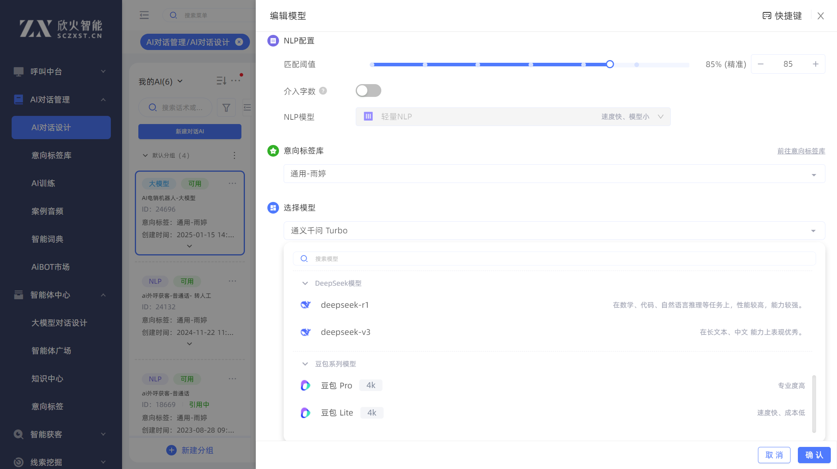Click the 匹配阈值 slider handle

(610, 64)
